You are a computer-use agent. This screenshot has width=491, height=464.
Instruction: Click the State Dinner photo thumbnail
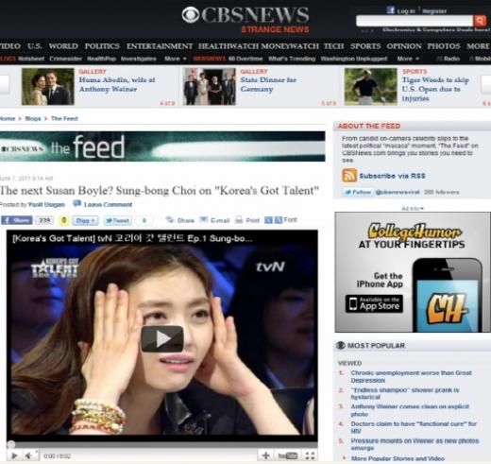click(210, 87)
